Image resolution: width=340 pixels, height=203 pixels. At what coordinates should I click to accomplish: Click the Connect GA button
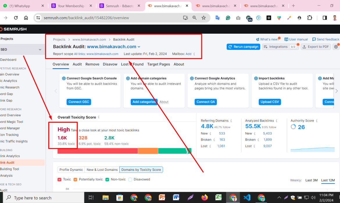click(x=205, y=102)
